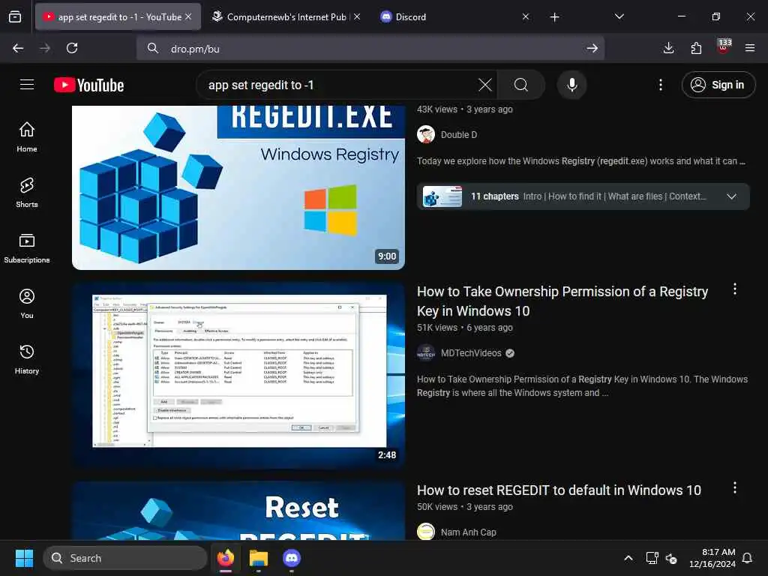Open the browser application menu
The width and height of the screenshot is (768, 576).
[750, 48]
